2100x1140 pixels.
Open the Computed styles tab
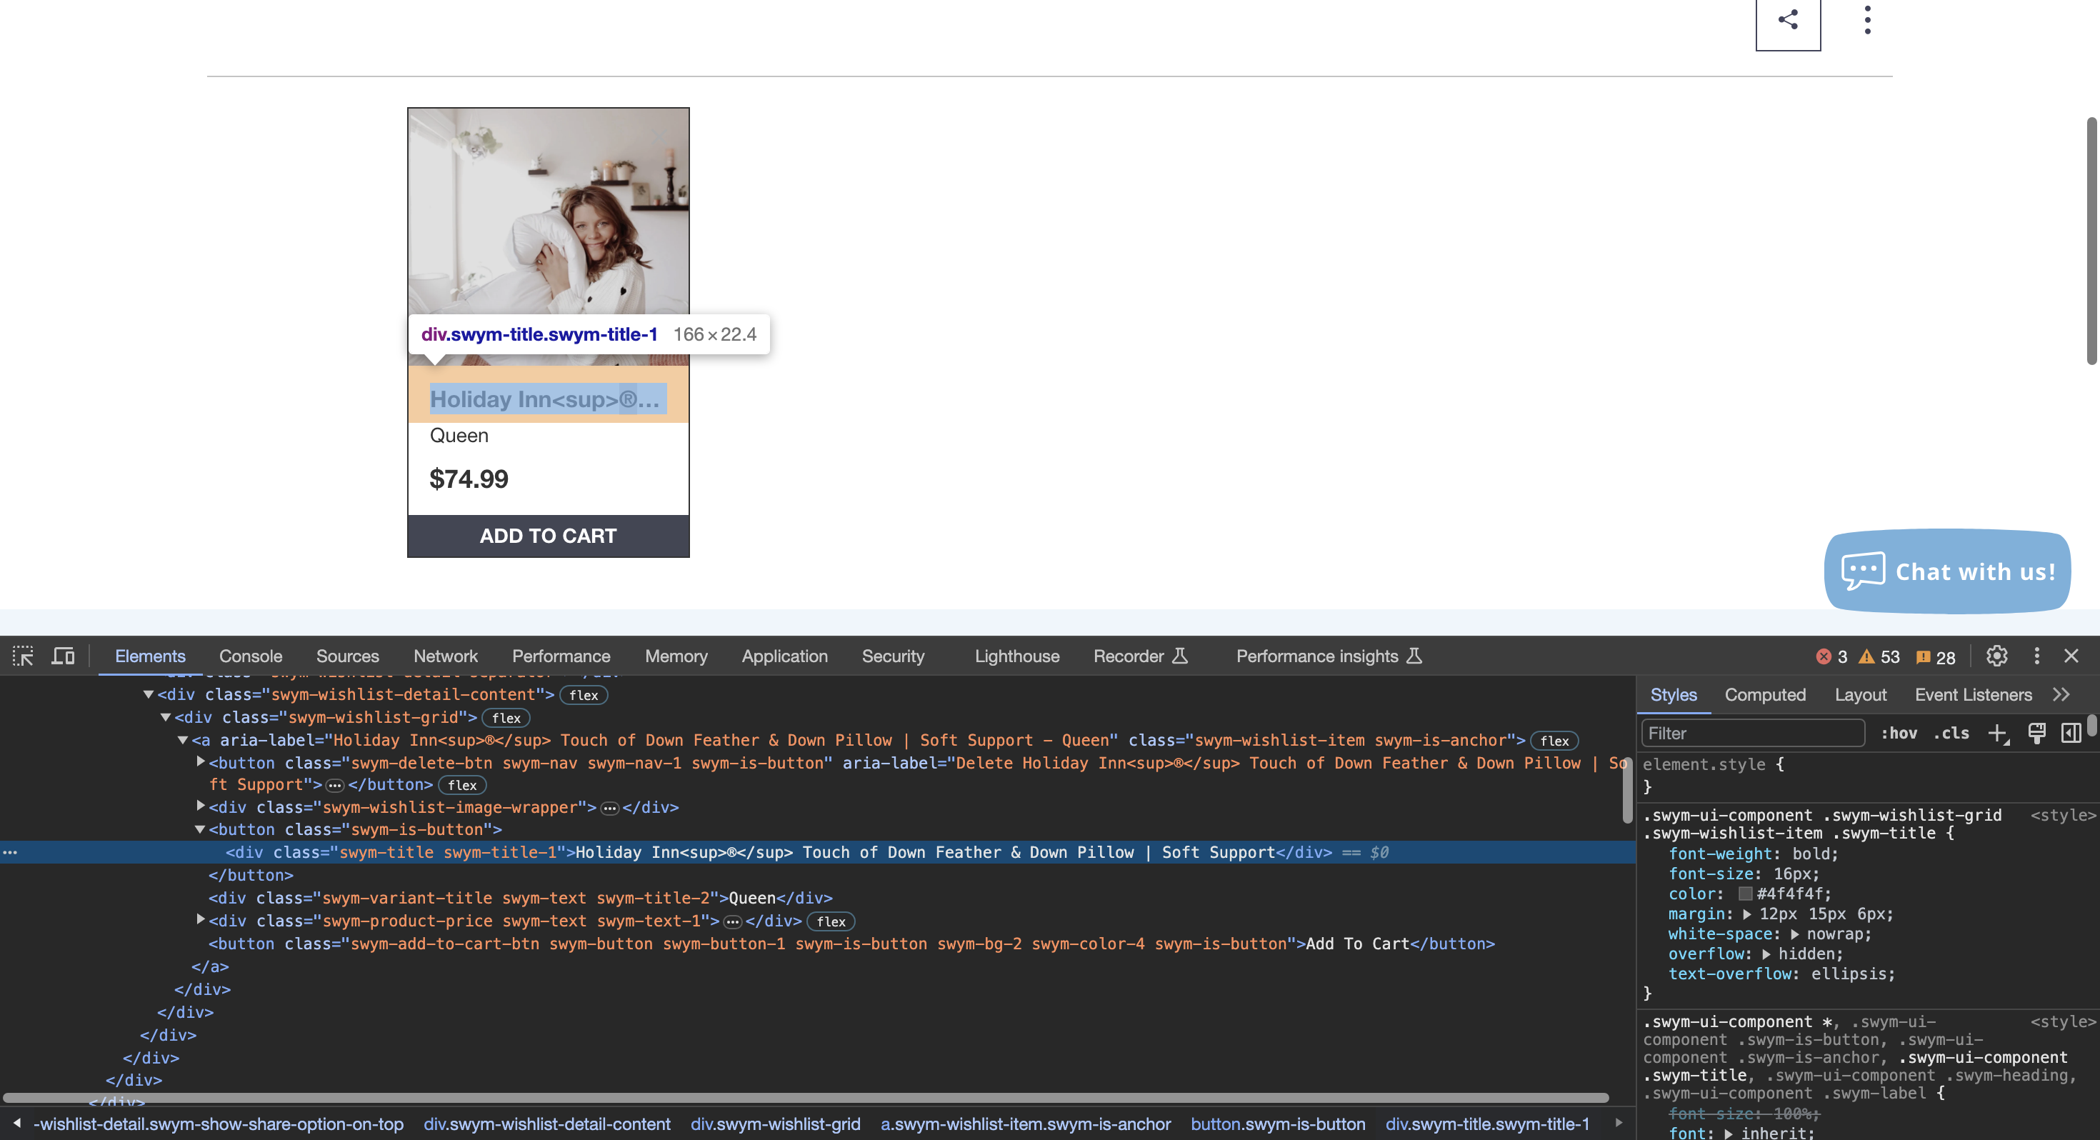pos(1765,695)
